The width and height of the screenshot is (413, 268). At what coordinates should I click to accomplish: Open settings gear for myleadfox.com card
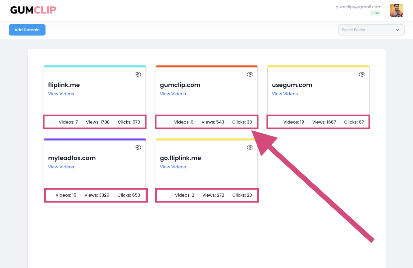[138, 147]
